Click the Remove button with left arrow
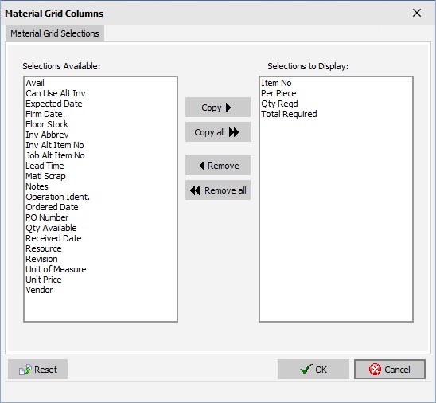The width and height of the screenshot is (436, 403). (218, 166)
